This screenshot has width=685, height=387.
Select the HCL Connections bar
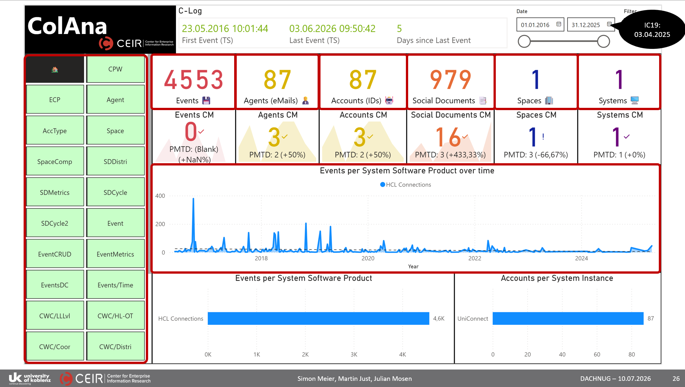click(319, 318)
